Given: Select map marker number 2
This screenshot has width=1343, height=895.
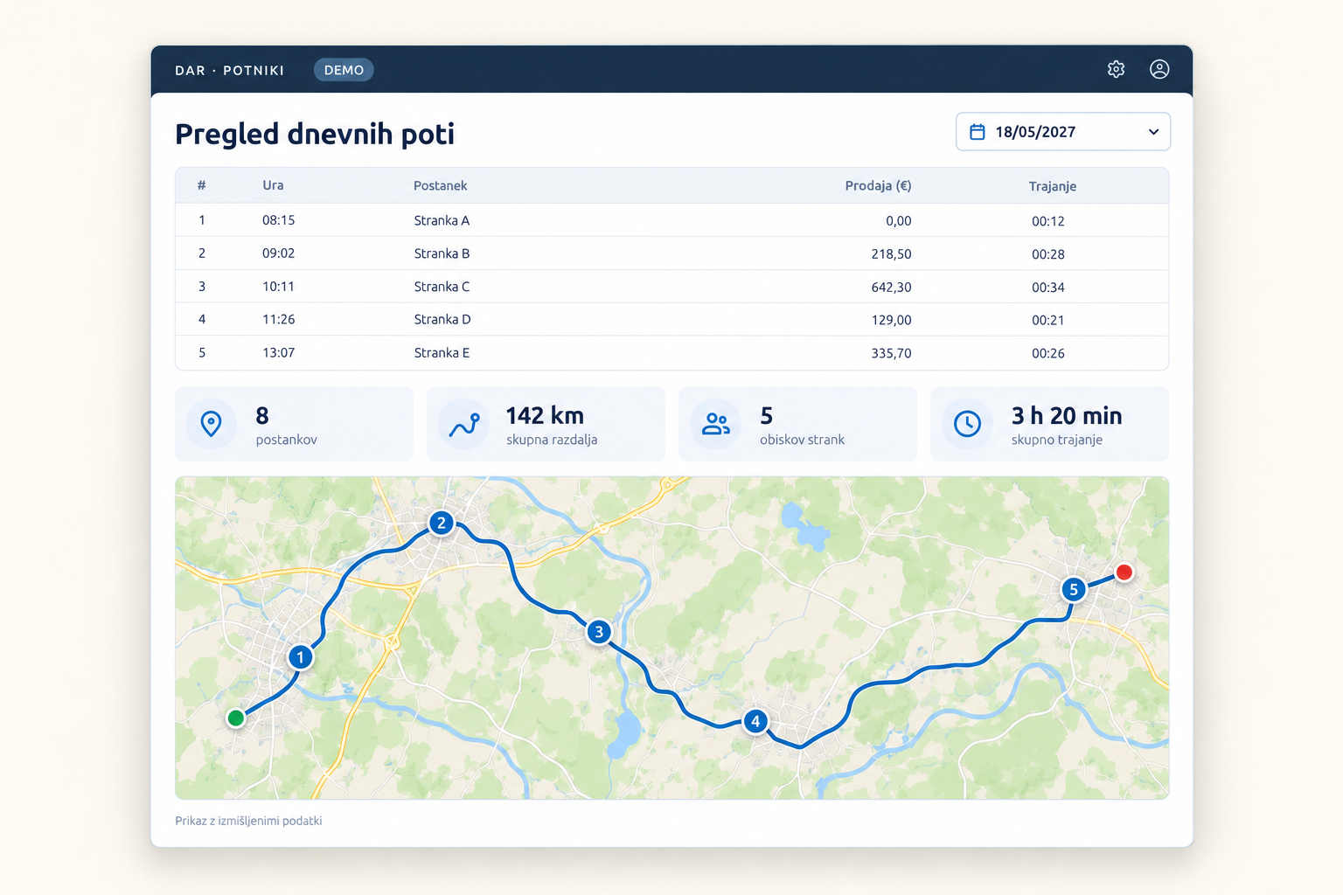Looking at the screenshot, I should coord(441,523).
